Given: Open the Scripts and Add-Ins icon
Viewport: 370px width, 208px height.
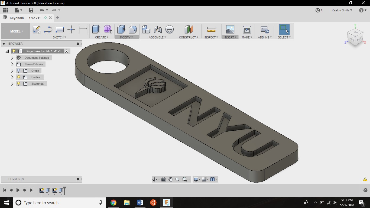Looking at the screenshot, I should tap(265, 29).
